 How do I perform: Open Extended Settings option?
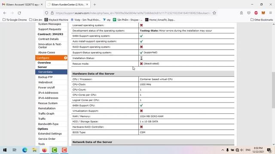click(x=50, y=133)
